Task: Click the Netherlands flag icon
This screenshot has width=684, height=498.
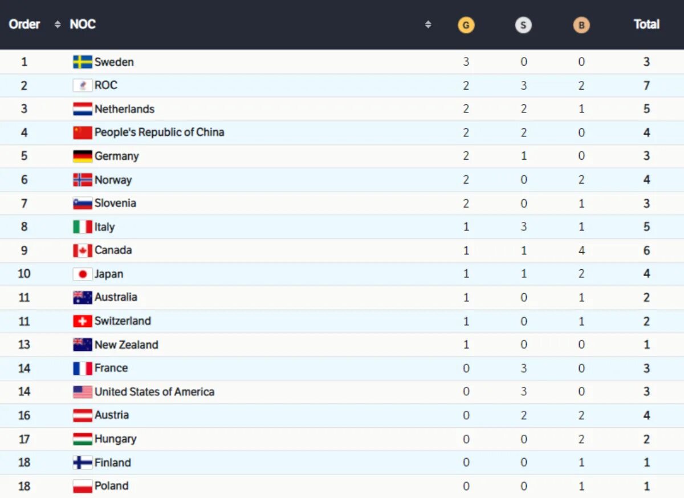Action: coord(83,109)
